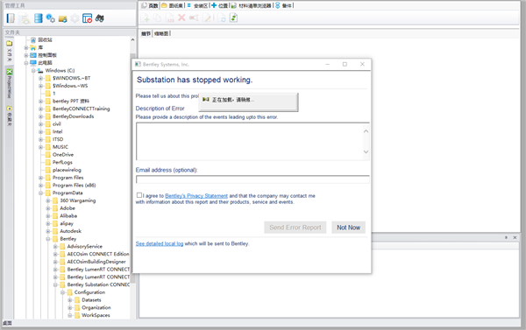
Task: Select the MUSIC folder in tree
Action: pos(60,147)
